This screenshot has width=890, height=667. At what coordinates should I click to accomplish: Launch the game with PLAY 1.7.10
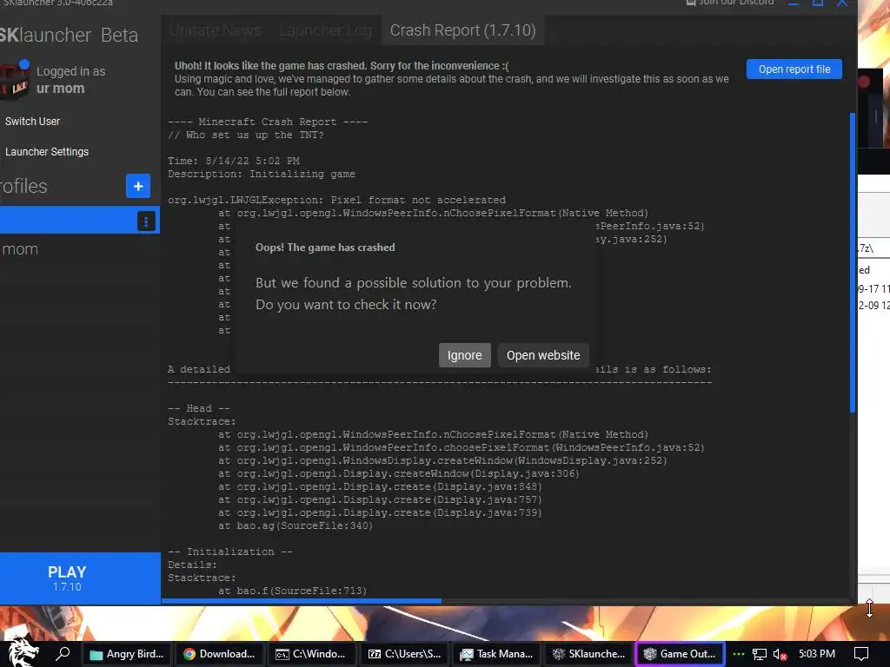click(80, 578)
